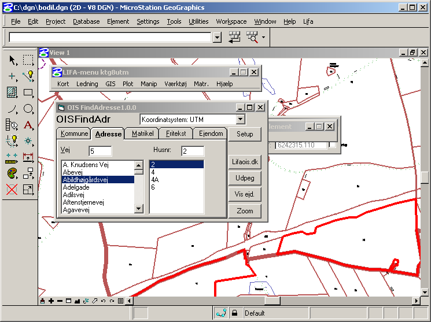Select the Measure ruler tool
Screen dimensions: 431x322
12,157
